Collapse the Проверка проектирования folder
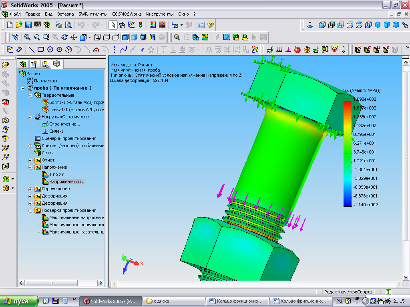Image resolution: width=410 pixels, height=307 pixels. [30, 211]
